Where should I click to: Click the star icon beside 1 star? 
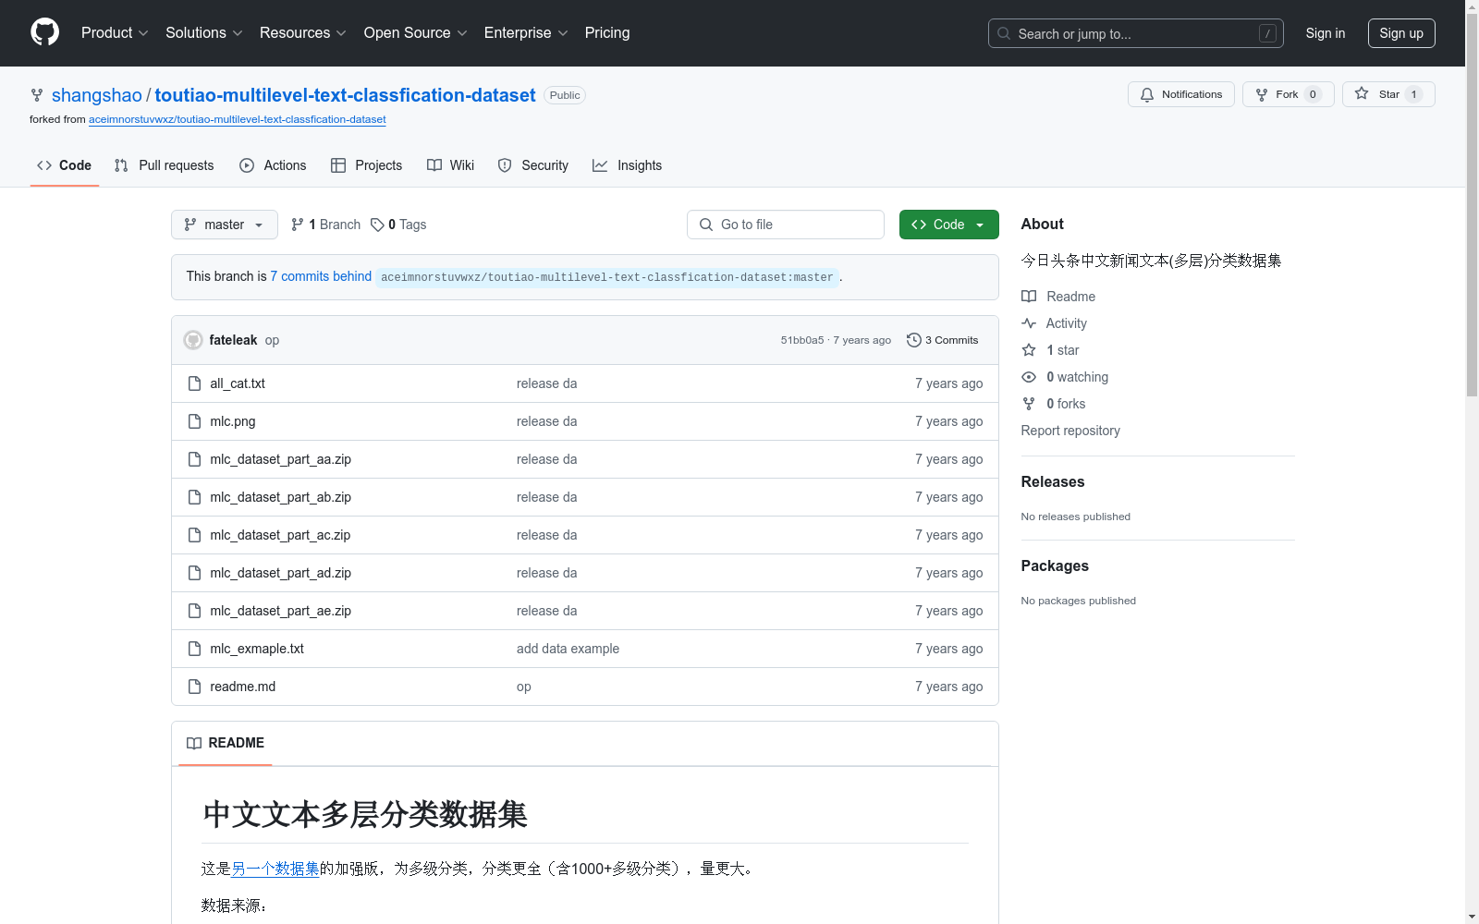point(1029,350)
